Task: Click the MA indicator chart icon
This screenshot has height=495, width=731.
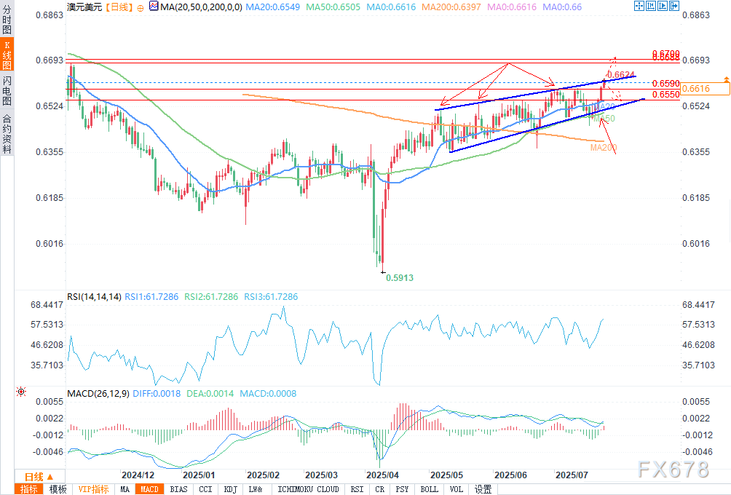Action: tap(153, 7)
